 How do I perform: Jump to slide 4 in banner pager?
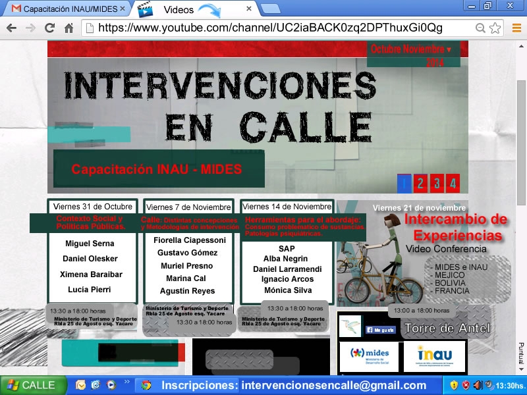[x=453, y=183]
